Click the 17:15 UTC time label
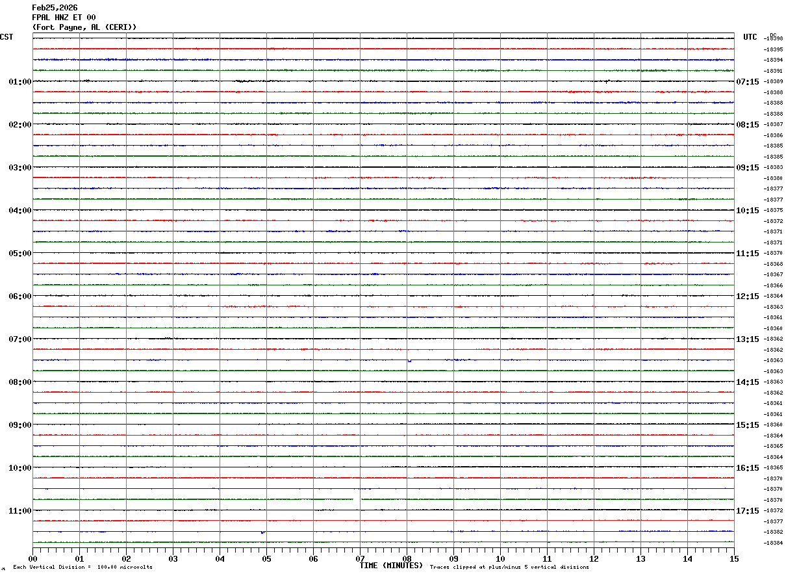Screen dimensions: 786x576 748,511
